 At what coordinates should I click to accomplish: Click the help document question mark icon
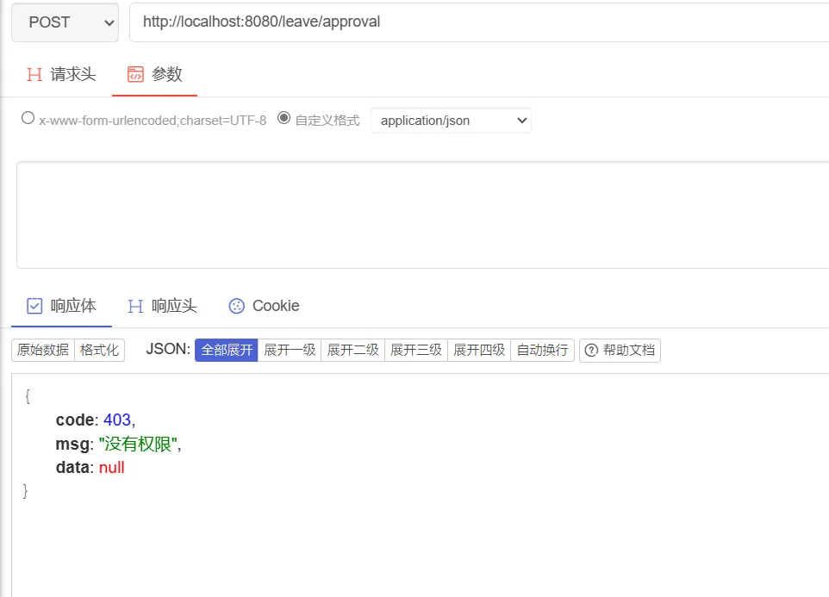[591, 350]
